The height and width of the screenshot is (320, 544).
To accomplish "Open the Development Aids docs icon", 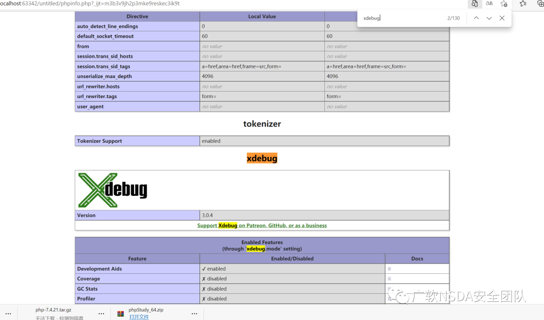I will tap(389, 269).
